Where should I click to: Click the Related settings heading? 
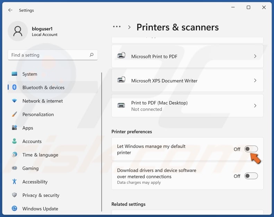click(x=128, y=204)
